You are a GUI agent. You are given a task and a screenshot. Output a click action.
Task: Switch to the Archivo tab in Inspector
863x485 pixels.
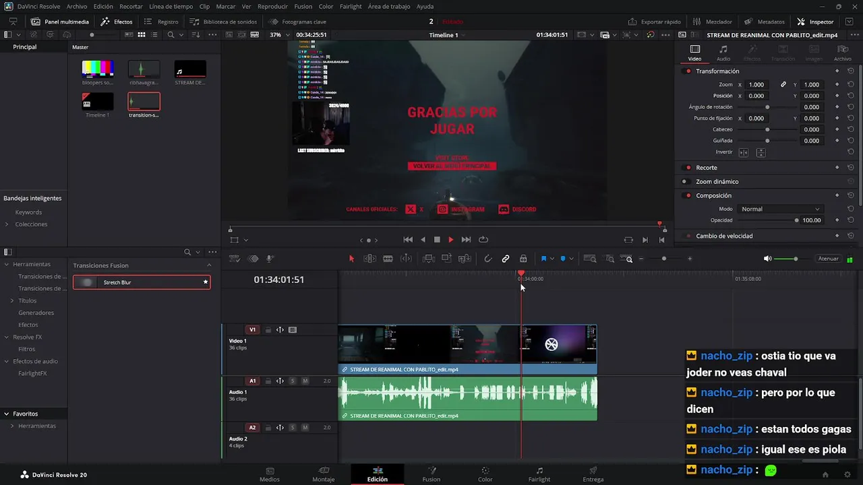[843, 53]
